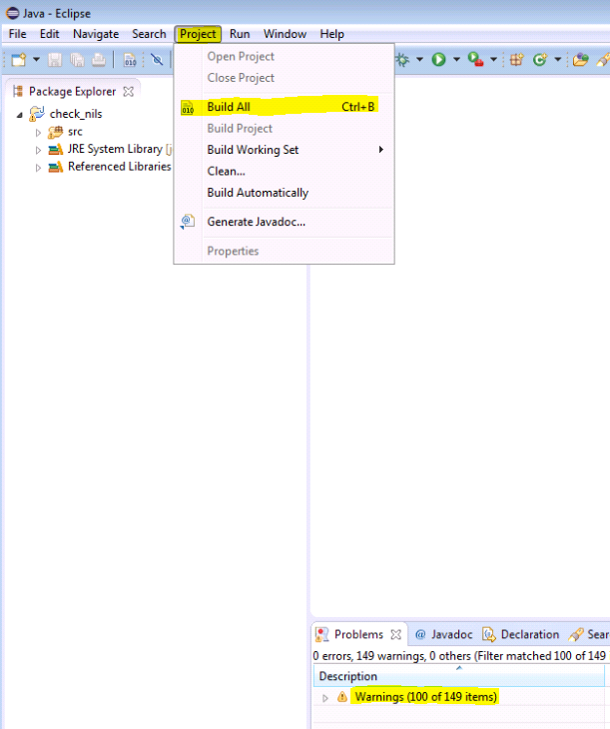Click the Javadoc @ tab icon

pos(420,634)
